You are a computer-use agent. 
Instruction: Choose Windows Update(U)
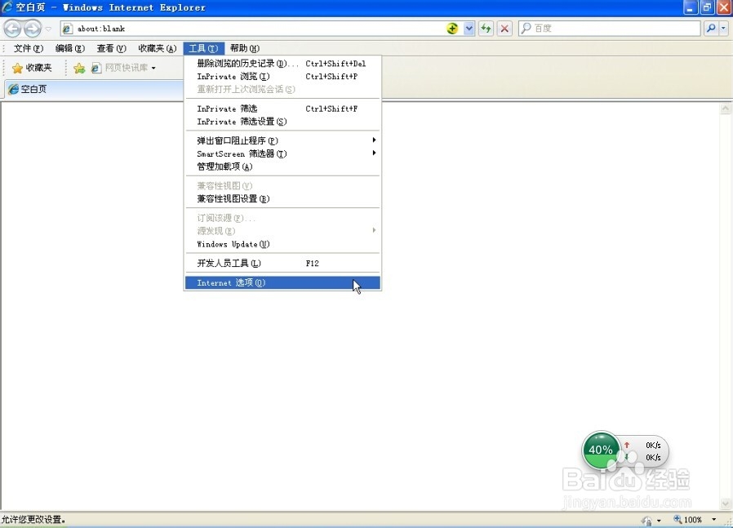pos(282,244)
